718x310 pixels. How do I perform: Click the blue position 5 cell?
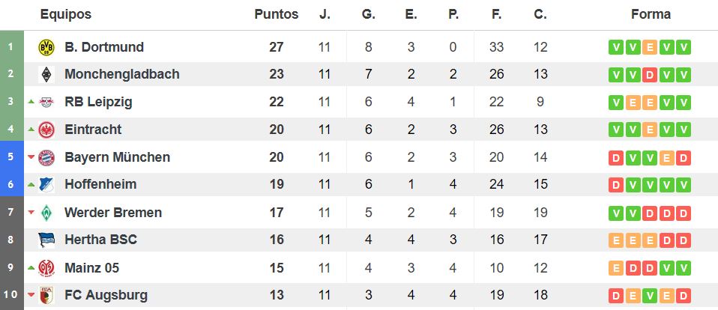pos(11,156)
